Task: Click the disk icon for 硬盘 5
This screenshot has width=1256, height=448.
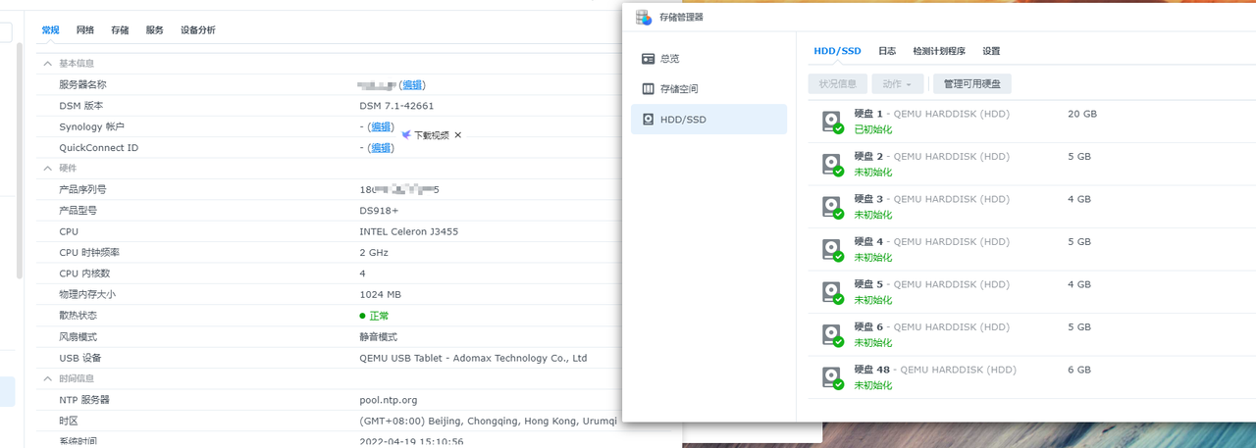Action: 832,292
